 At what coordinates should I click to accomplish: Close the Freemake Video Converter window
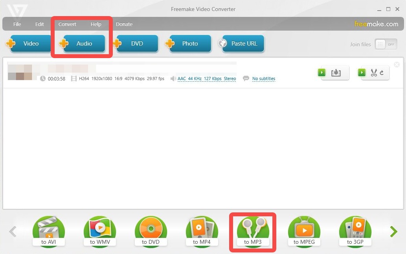point(397,9)
